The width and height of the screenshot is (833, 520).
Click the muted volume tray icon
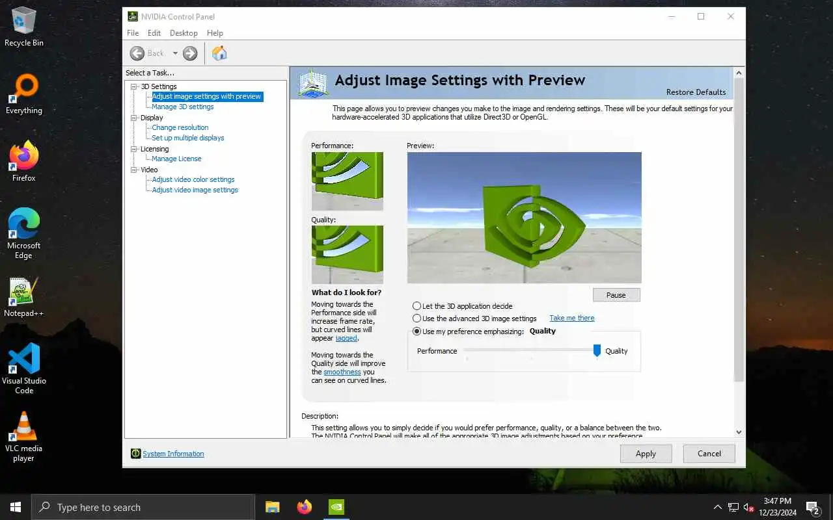[748, 507]
